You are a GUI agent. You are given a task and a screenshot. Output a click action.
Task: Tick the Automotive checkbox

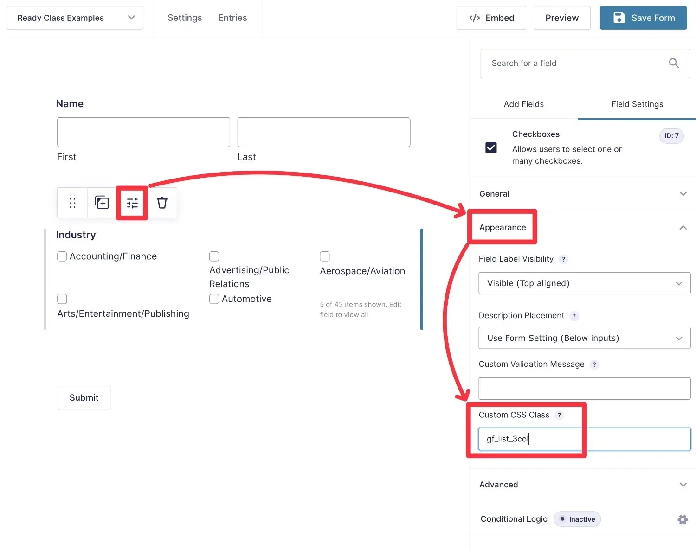point(214,299)
